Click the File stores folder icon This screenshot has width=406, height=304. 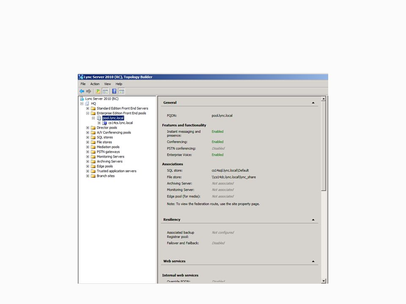click(93, 142)
